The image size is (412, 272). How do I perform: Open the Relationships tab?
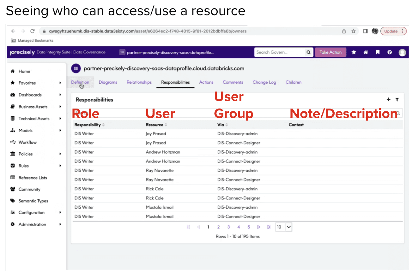click(139, 82)
